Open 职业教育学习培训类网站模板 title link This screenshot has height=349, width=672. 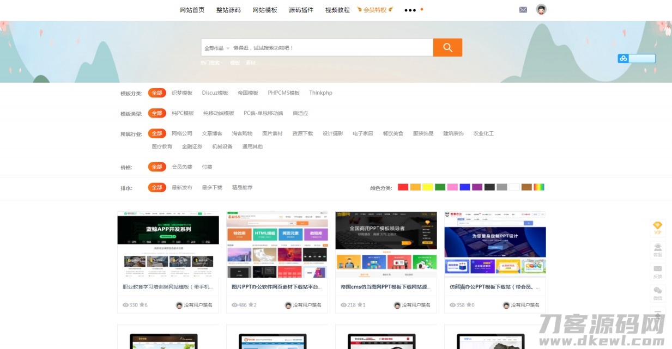click(168, 286)
